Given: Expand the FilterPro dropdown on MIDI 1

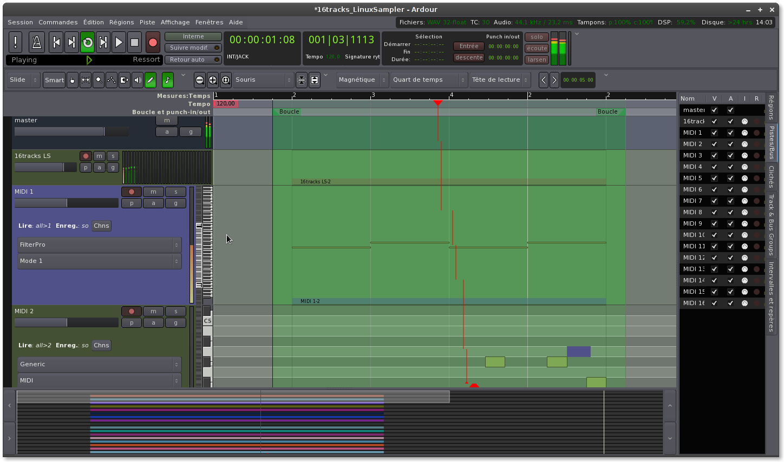Looking at the screenshot, I should 100,245.
